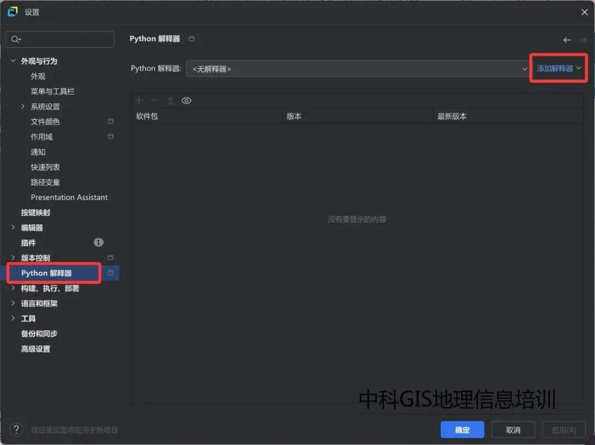Click project icon next to 版本控制

(110, 258)
